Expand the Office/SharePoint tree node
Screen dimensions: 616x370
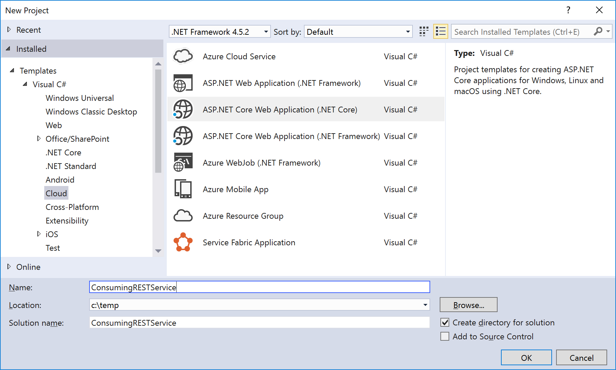click(x=39, y=139)
